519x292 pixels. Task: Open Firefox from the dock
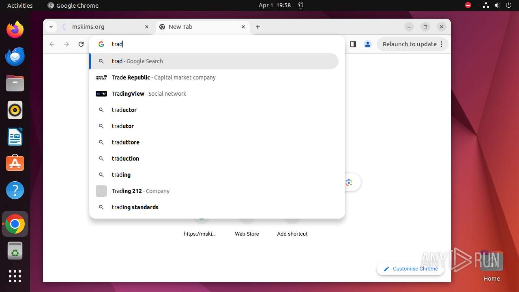click(15, 30)
